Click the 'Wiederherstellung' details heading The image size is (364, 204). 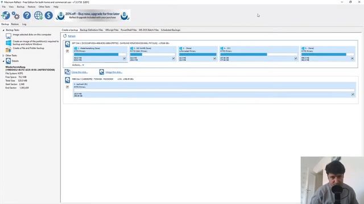pyautogui.click(x=15, y=67)
